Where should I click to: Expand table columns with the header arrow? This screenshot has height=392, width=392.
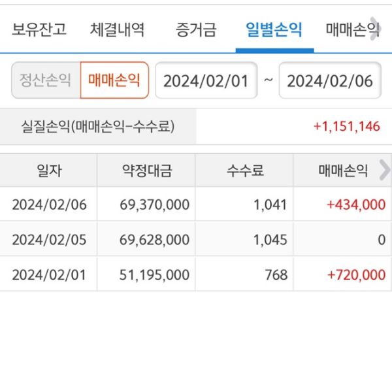(x=384, y=171)
